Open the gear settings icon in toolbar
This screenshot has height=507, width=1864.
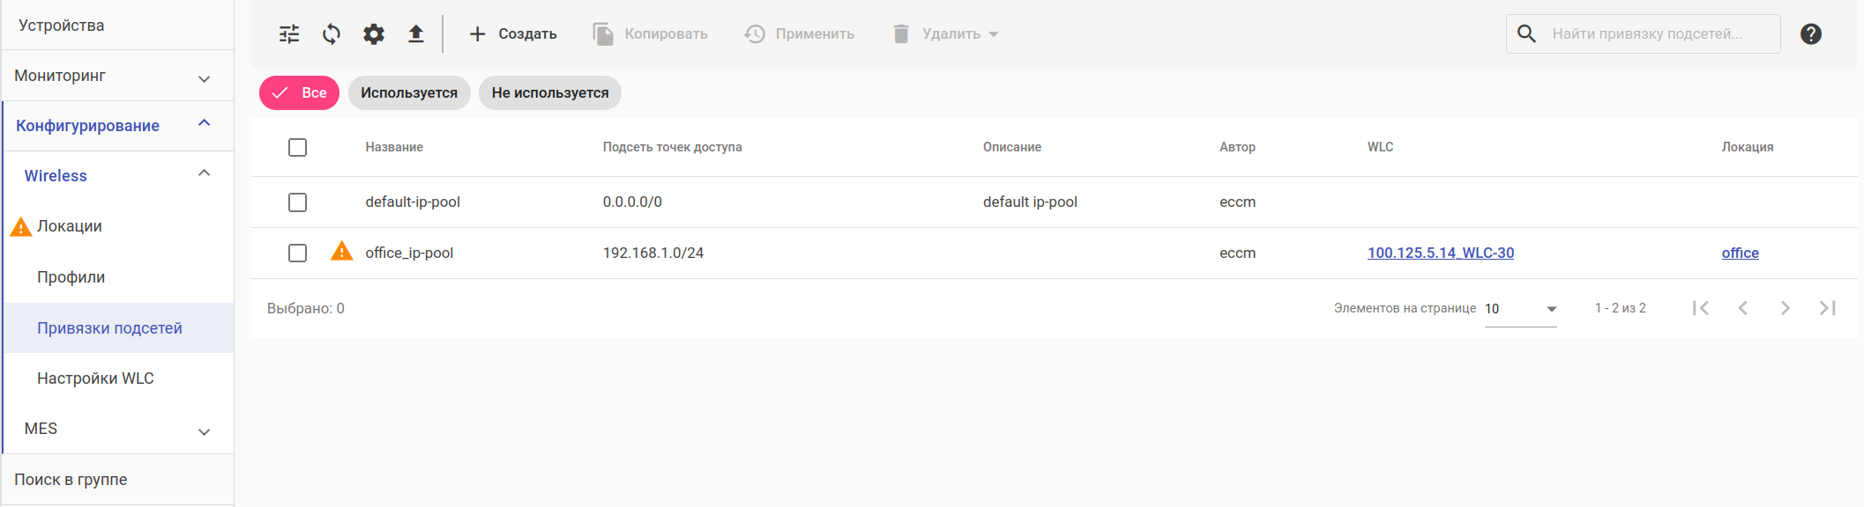pyautogui.click(x=374, y=34)
